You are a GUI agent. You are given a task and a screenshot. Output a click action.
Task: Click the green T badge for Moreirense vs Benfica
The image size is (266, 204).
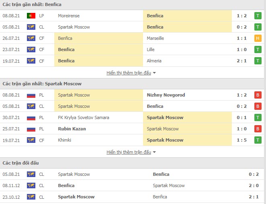pos(258,16)
